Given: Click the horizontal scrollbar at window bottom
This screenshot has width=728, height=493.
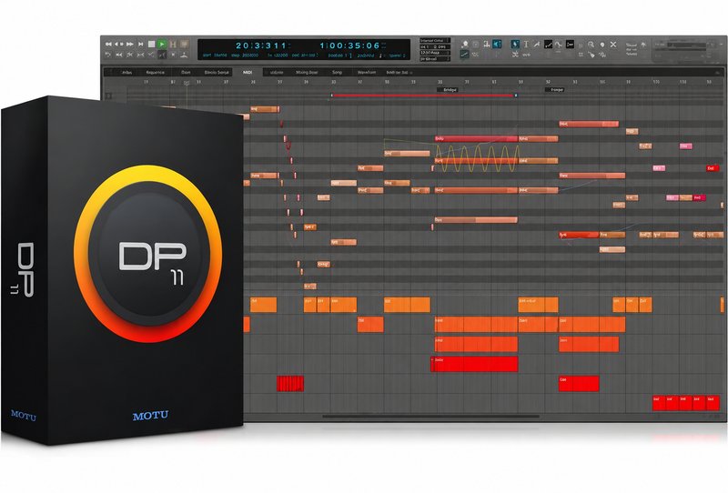Looking at the screenshot, I should click(430, 417).
